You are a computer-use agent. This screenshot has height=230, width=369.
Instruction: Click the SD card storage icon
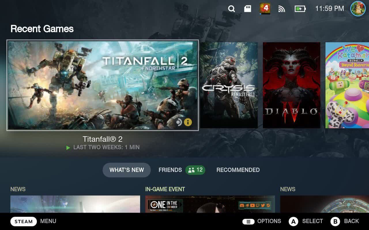(248, 9)
